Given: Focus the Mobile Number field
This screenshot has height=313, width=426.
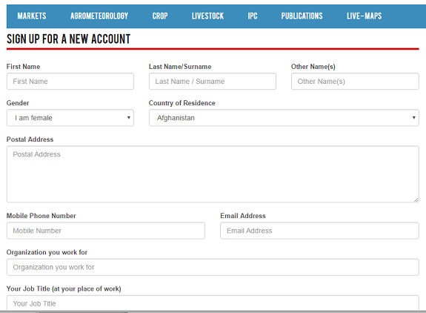Looking at the screenshot, I should [x=106, y=231].
